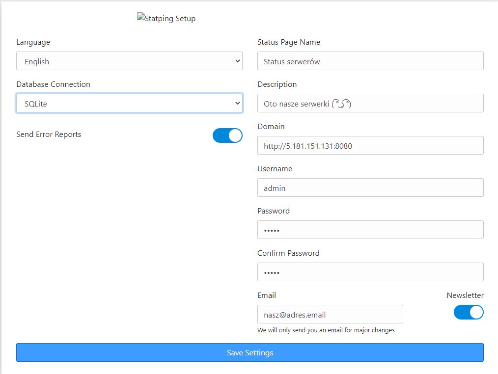Screen dimensions: 498x374
Task: Click the Language label above the dropdown
Action: (x=33, y=42)
